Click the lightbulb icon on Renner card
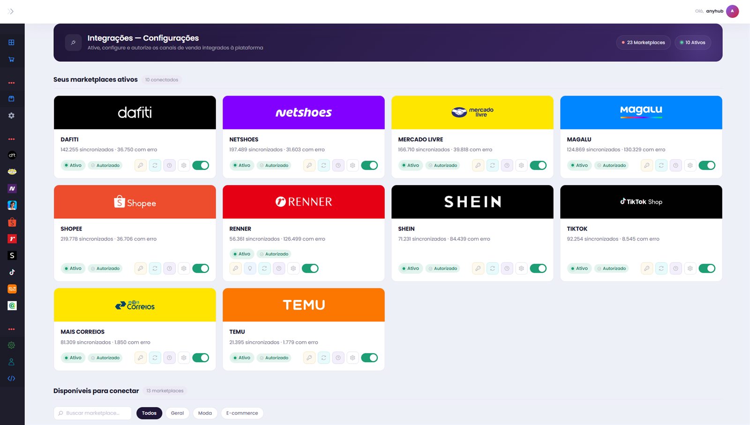This screenshot has height=425, width=750. [x=250, y=268]
